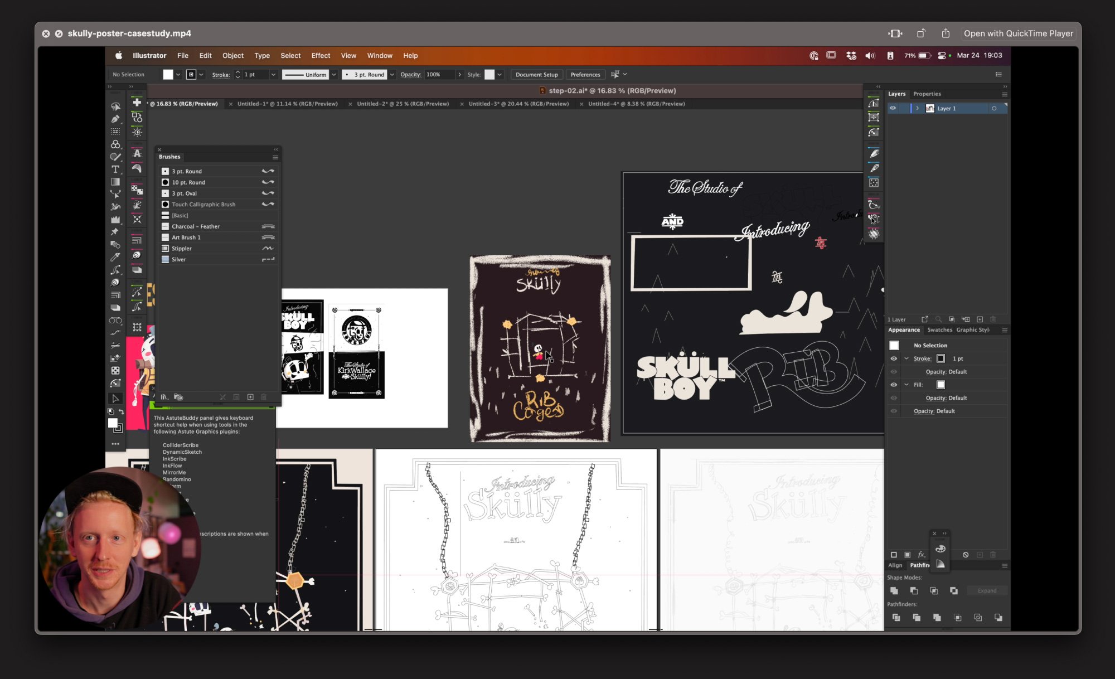Collapse the Stroke attribute row
The image size is (1115, 679).
coord(906,358)
